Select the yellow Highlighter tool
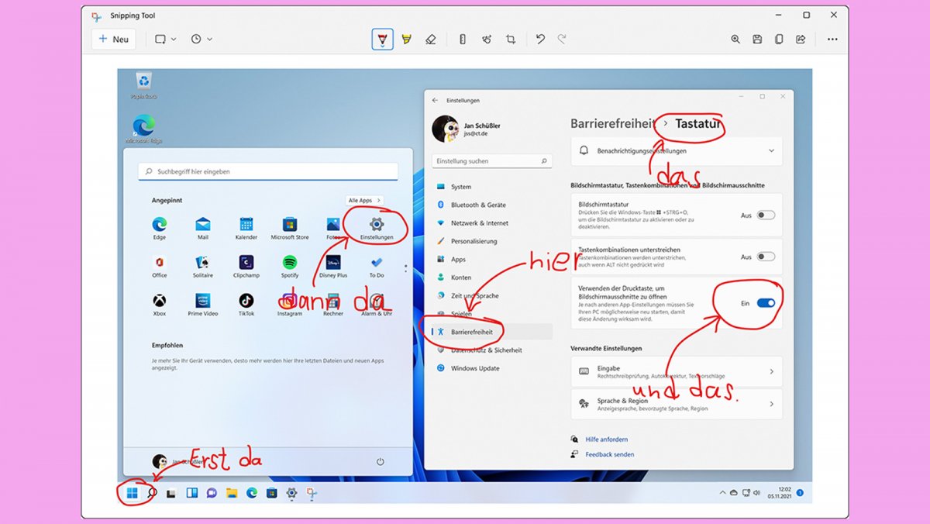This screenshot has height=524, width=930. 406,39
